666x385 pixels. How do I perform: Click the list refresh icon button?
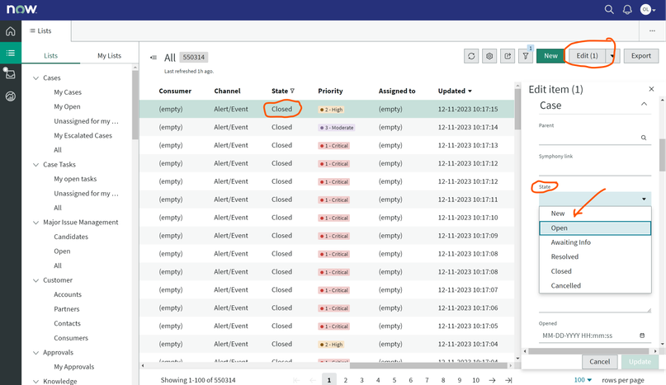tap(471, 56)
